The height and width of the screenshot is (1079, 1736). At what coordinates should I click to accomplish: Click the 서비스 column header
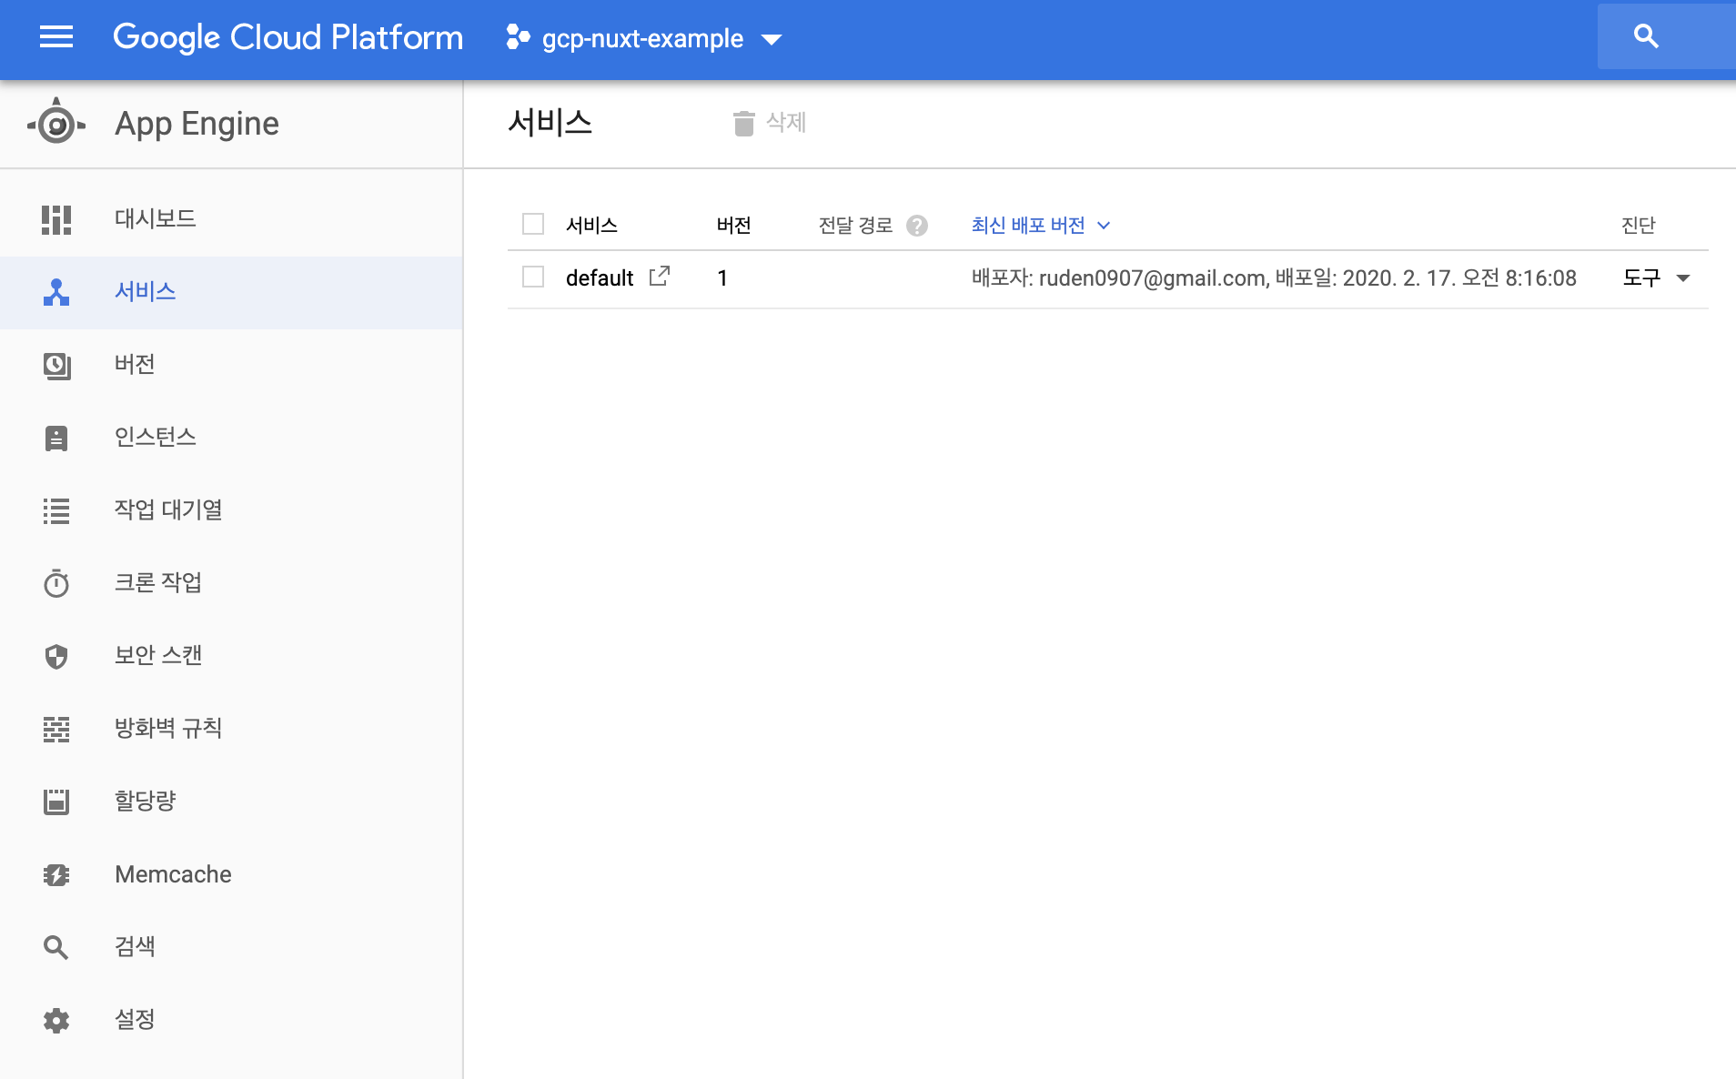pos(591,225)
